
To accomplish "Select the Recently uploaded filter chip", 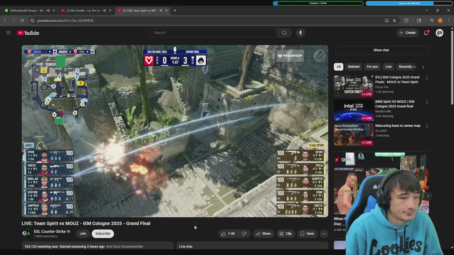I will (x=408, y=67).
